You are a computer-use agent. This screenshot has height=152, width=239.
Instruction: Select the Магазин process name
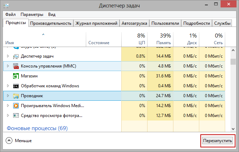[x=29, y=76]
